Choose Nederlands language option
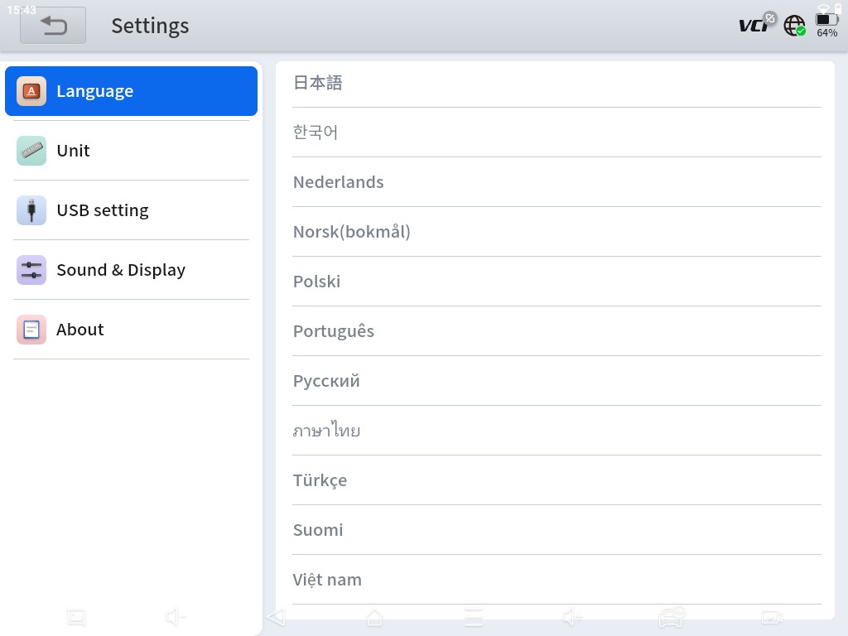848x636 pixels. click(338, 182)
